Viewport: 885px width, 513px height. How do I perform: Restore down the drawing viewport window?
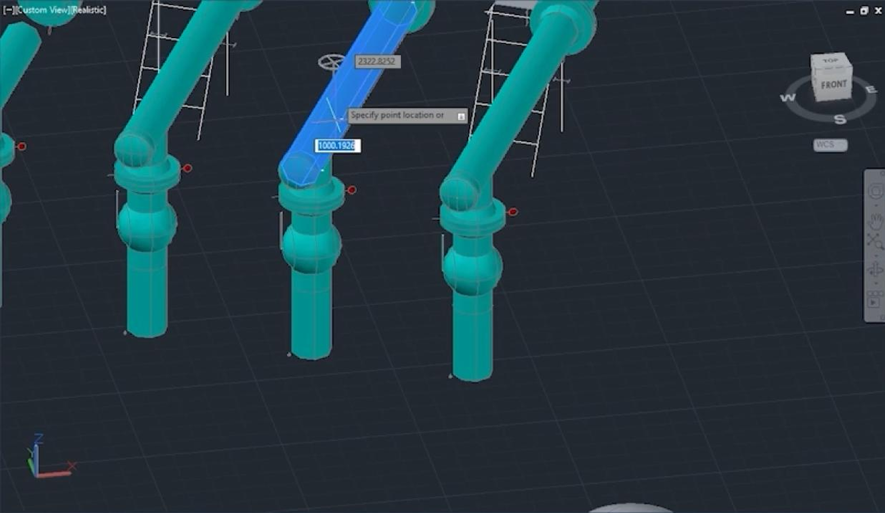[x=864, y=11]
